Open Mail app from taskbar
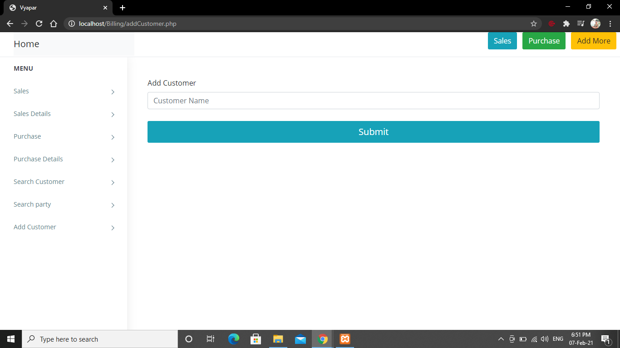 pos(300,339)
